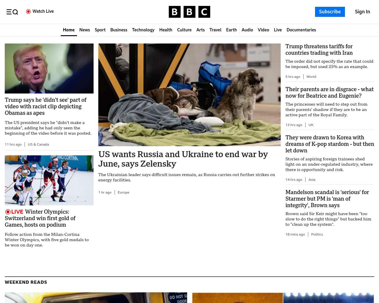
Task: Click the aspiring foreign trainees summary text
Action: [329, 164]
